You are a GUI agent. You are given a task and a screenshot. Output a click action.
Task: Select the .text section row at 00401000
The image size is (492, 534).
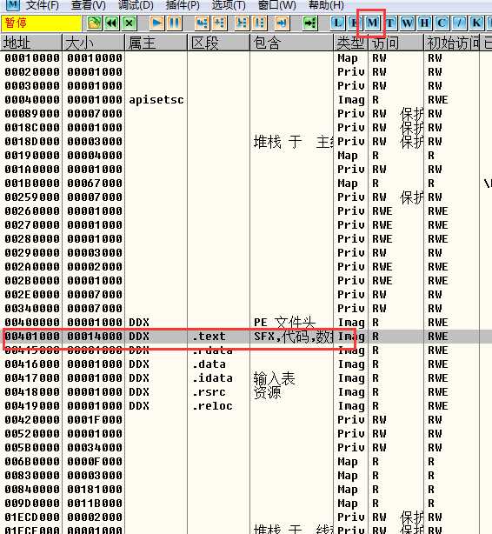246,337
